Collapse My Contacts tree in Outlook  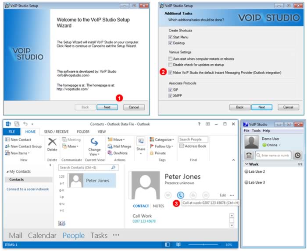point(7,171)
